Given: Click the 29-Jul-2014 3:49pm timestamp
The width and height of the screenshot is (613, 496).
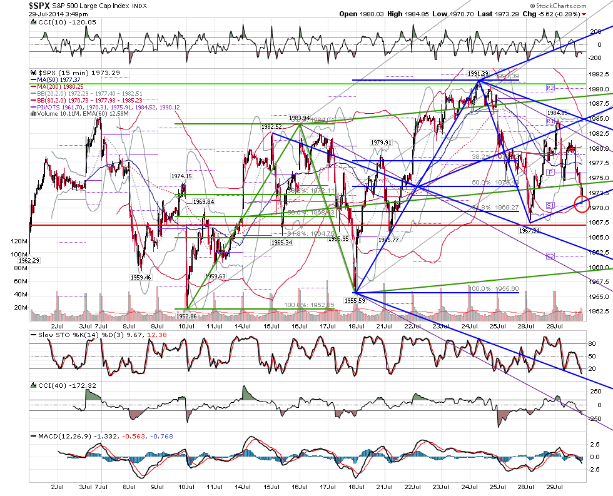Looking at the screenshot, I should (58, 14).
